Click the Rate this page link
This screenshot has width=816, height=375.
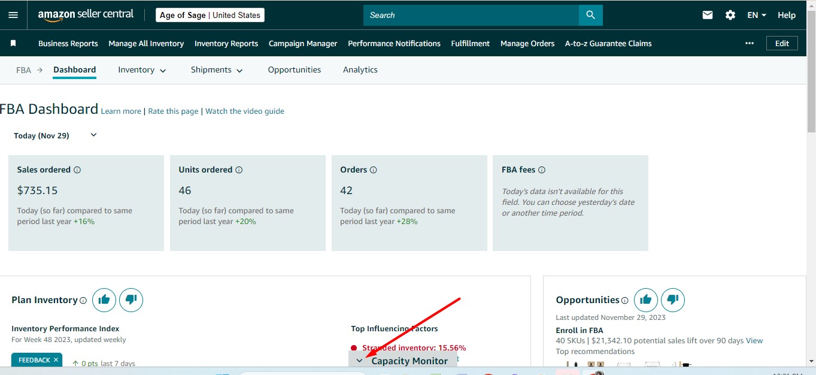point(173,111)
